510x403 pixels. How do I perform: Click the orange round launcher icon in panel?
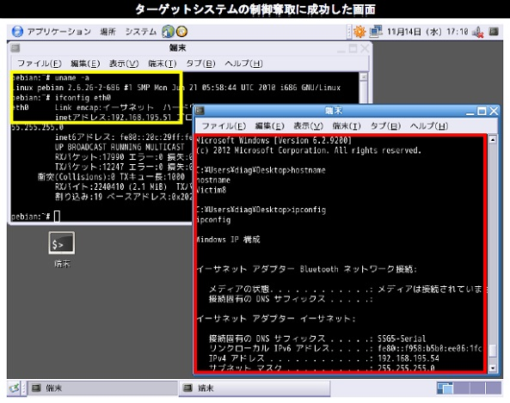181,32
